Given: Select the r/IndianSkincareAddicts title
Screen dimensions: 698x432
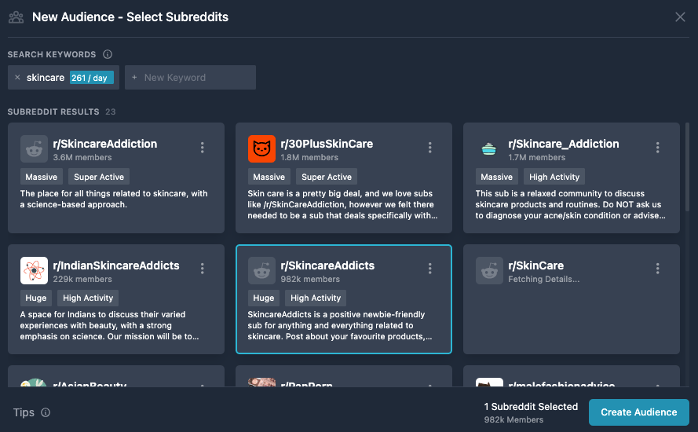Looking at the screenshot, I should coord(116,265).
